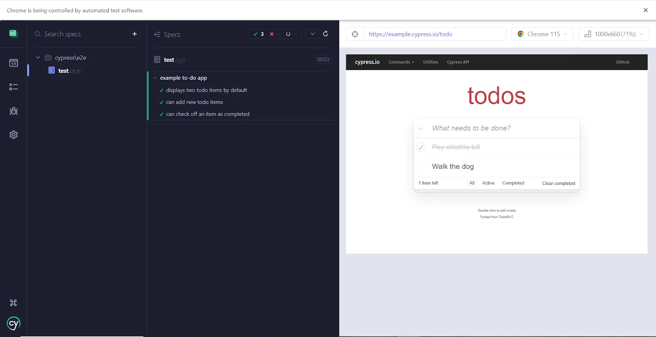Open the Debug page bug icon
The width and height of the screenshot is (656, 337).
coord(14,111)
